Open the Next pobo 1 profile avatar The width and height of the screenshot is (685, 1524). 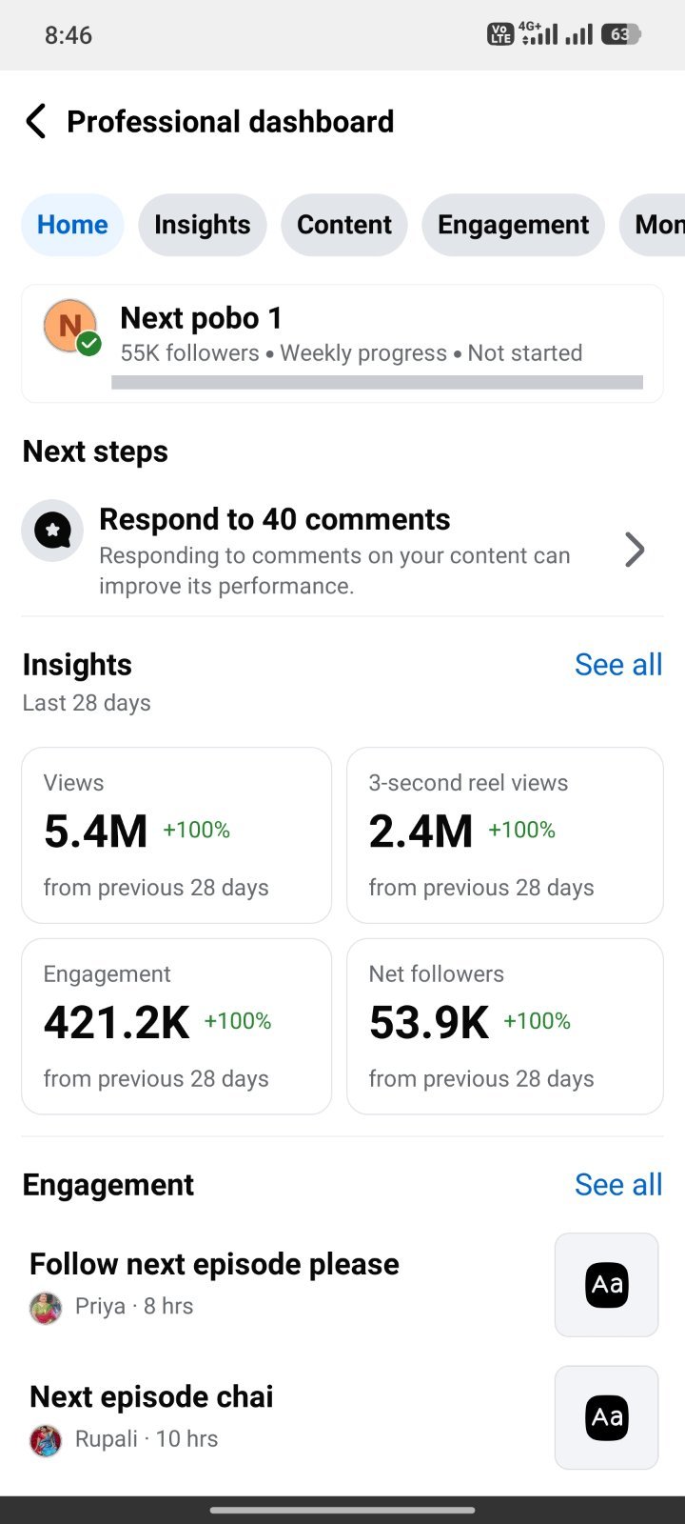click(71, 327)
